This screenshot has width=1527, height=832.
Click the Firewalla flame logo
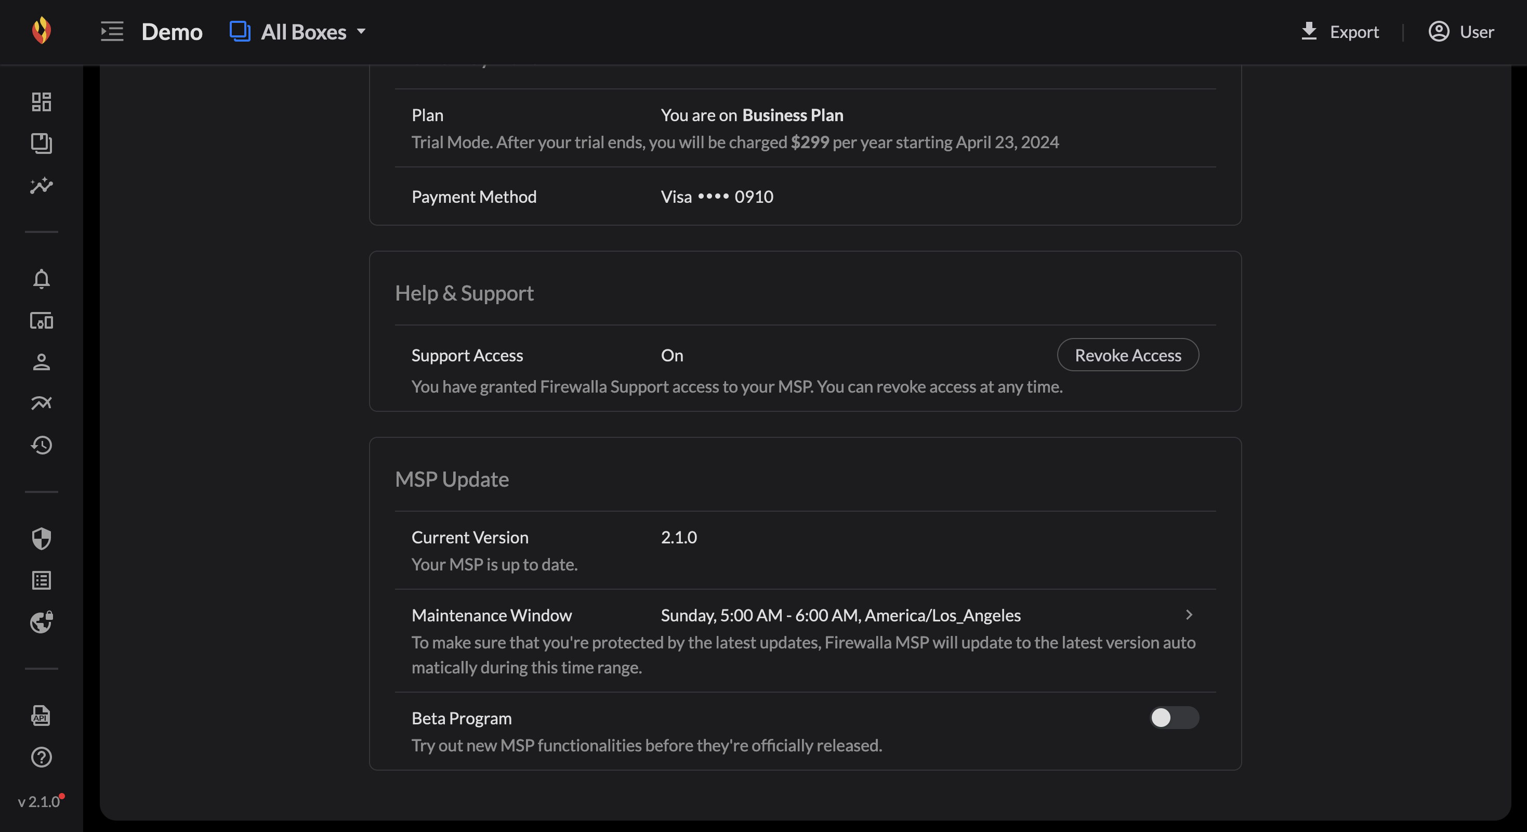click(x=42, y=31)
